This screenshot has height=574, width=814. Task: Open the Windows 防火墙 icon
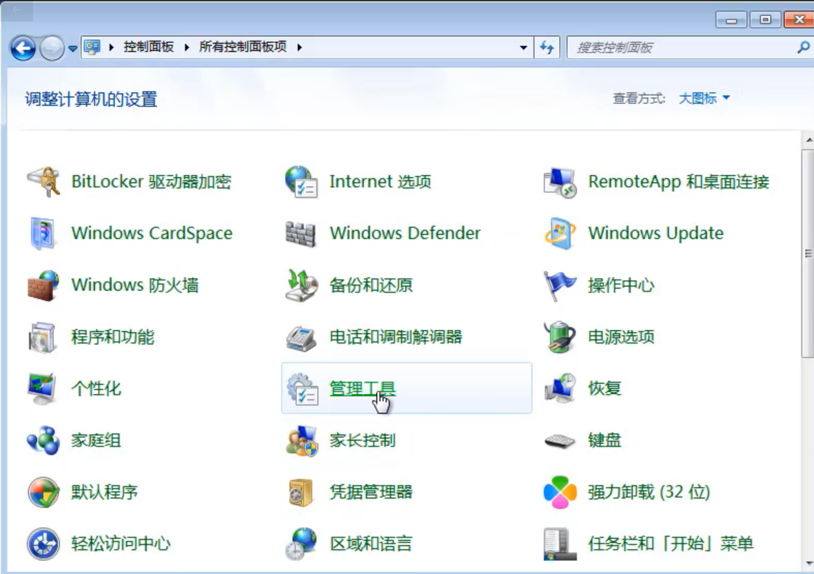point(43,285)
